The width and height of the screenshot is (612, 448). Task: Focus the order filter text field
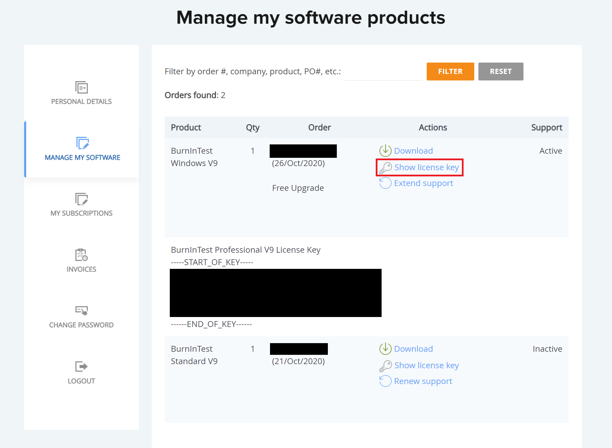point(384,72)
